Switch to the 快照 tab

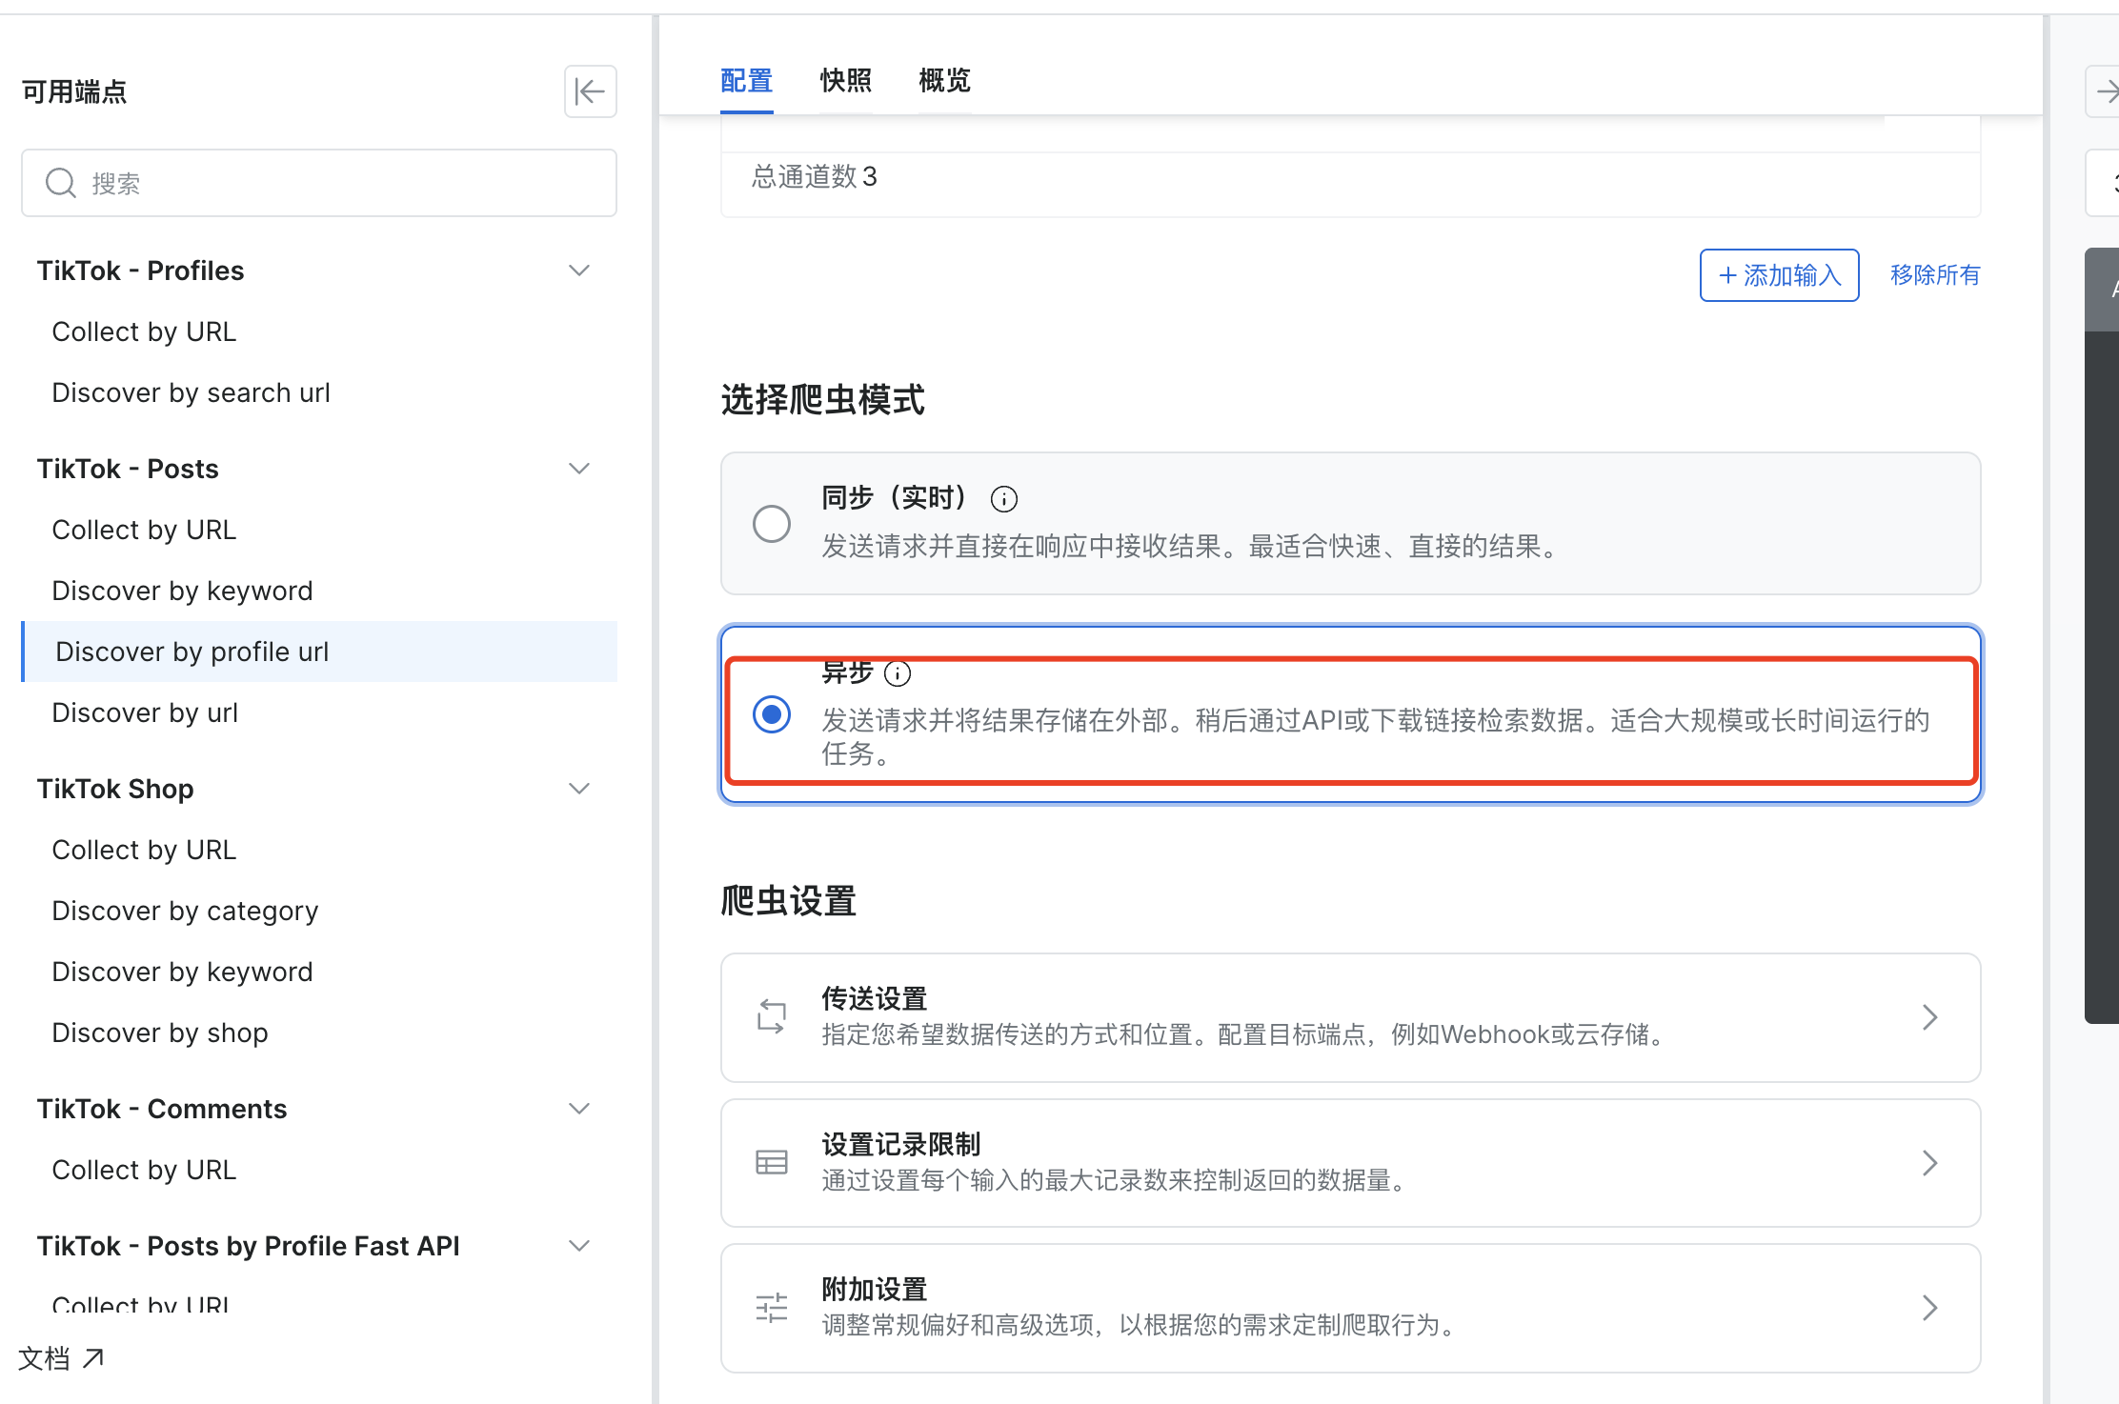[x=845, y=81]
